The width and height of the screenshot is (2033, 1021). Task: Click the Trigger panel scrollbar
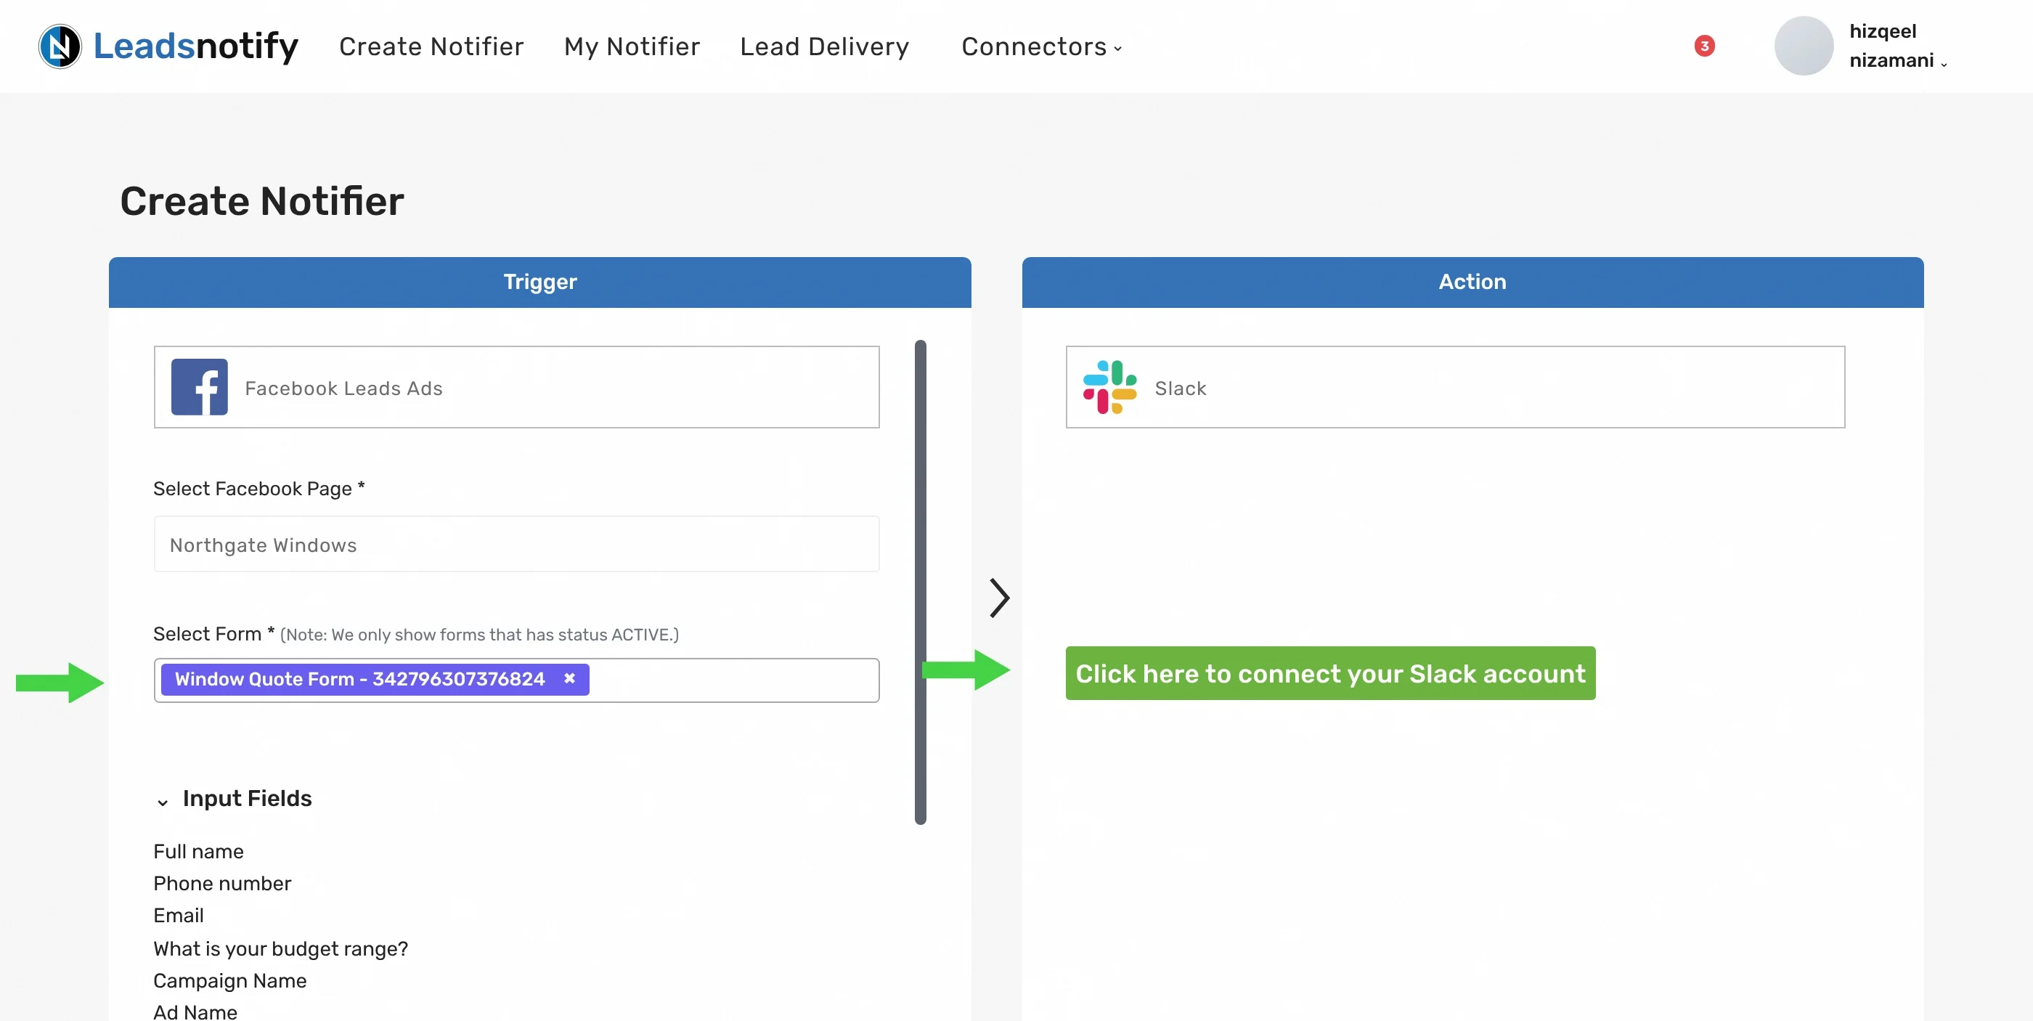point(920,582)
